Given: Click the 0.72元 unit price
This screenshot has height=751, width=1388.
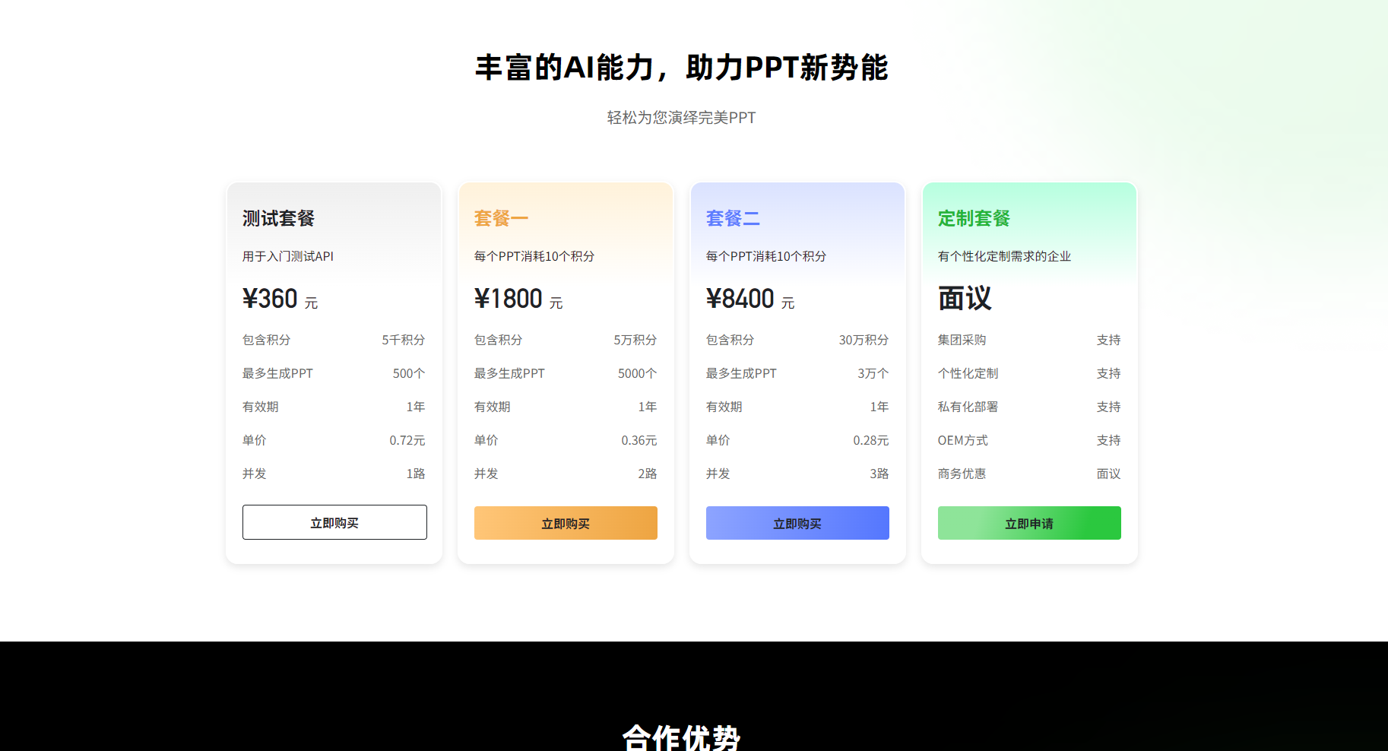Looking at the screenshot, I should coord(407,440).
